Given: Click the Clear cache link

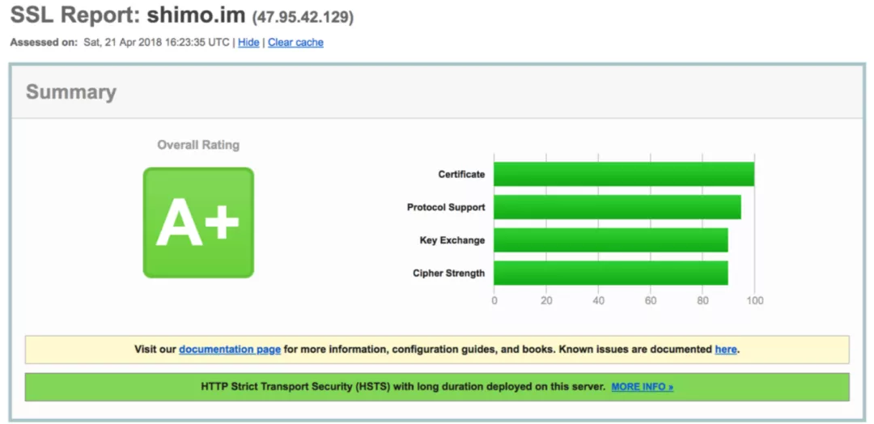Looking at the screenshot, I should [x=295, y=42].
